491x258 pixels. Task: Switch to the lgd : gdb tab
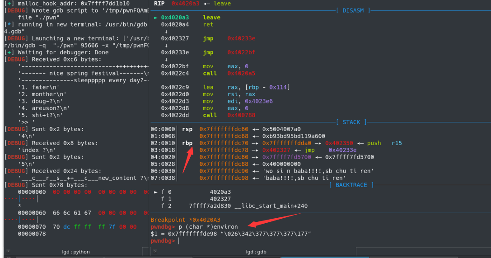256,252
